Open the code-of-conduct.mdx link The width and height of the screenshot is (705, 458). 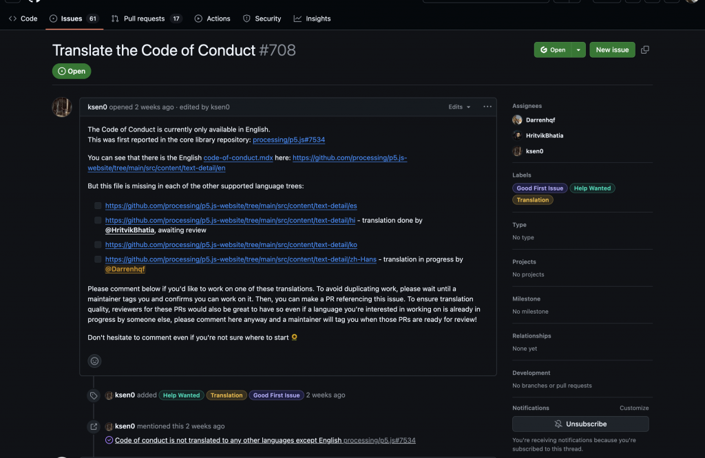[238, 157]
